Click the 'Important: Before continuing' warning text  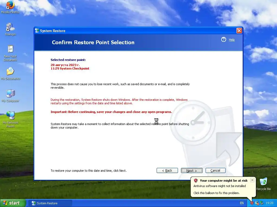(111, 112)
